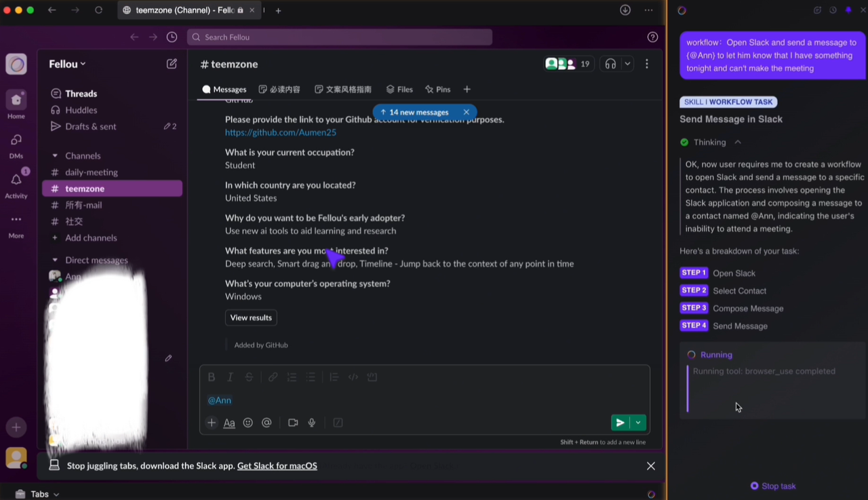Screen dimensions: 868x500
Task: Open the Fellou workspace dropdown
Action: pos(67,64)
